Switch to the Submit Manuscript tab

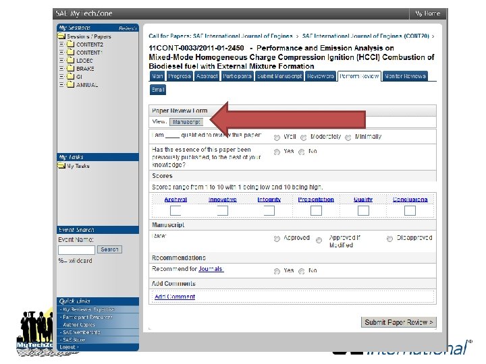point(279,76)
